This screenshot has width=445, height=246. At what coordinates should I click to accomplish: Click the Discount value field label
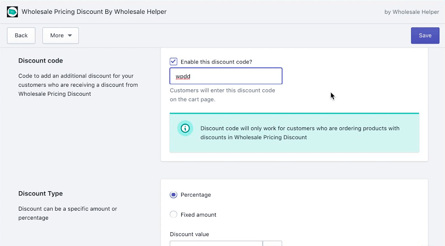coord(189,234)
